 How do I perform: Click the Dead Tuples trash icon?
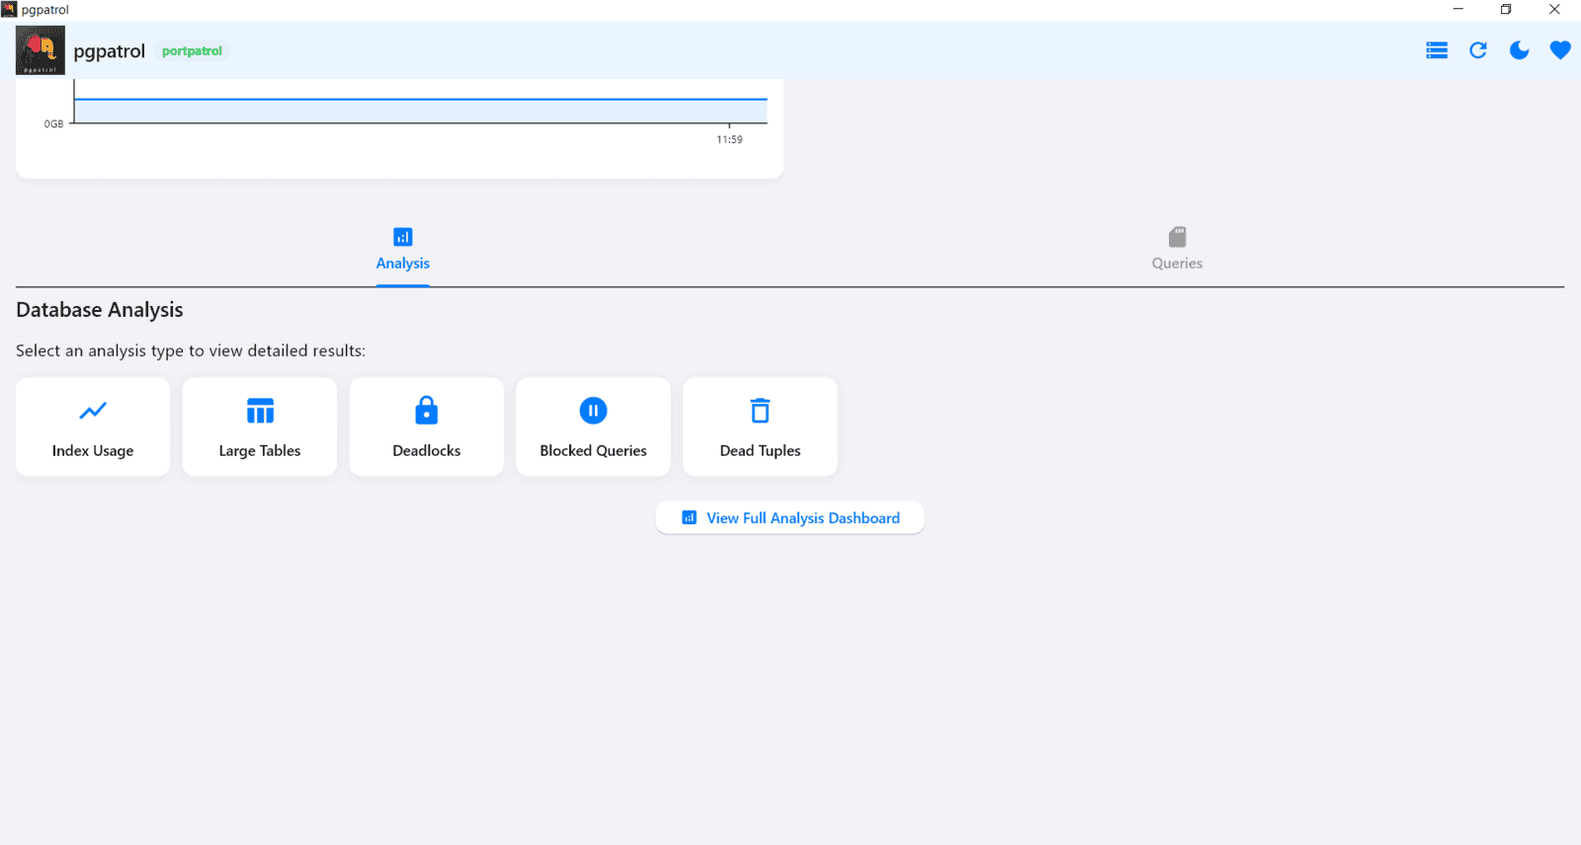[x=761, y=411]
